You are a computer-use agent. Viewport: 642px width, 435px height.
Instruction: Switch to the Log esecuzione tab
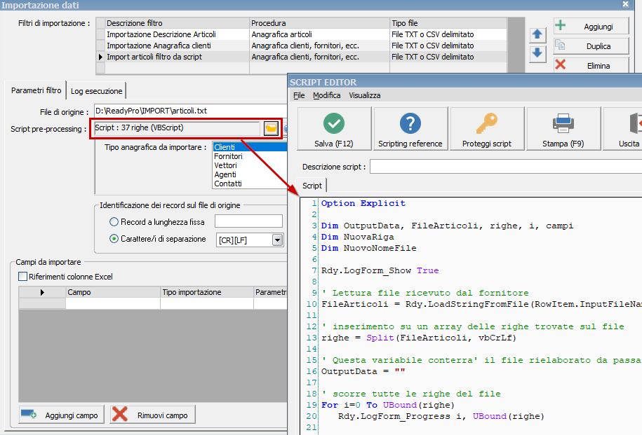pyautogui.click(x=95, y=90)
